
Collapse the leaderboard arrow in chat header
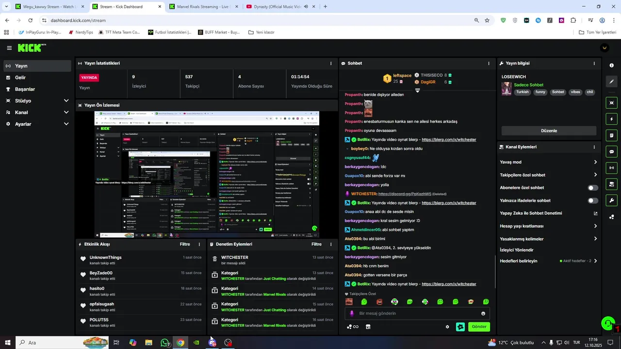(x=417, y=90)
